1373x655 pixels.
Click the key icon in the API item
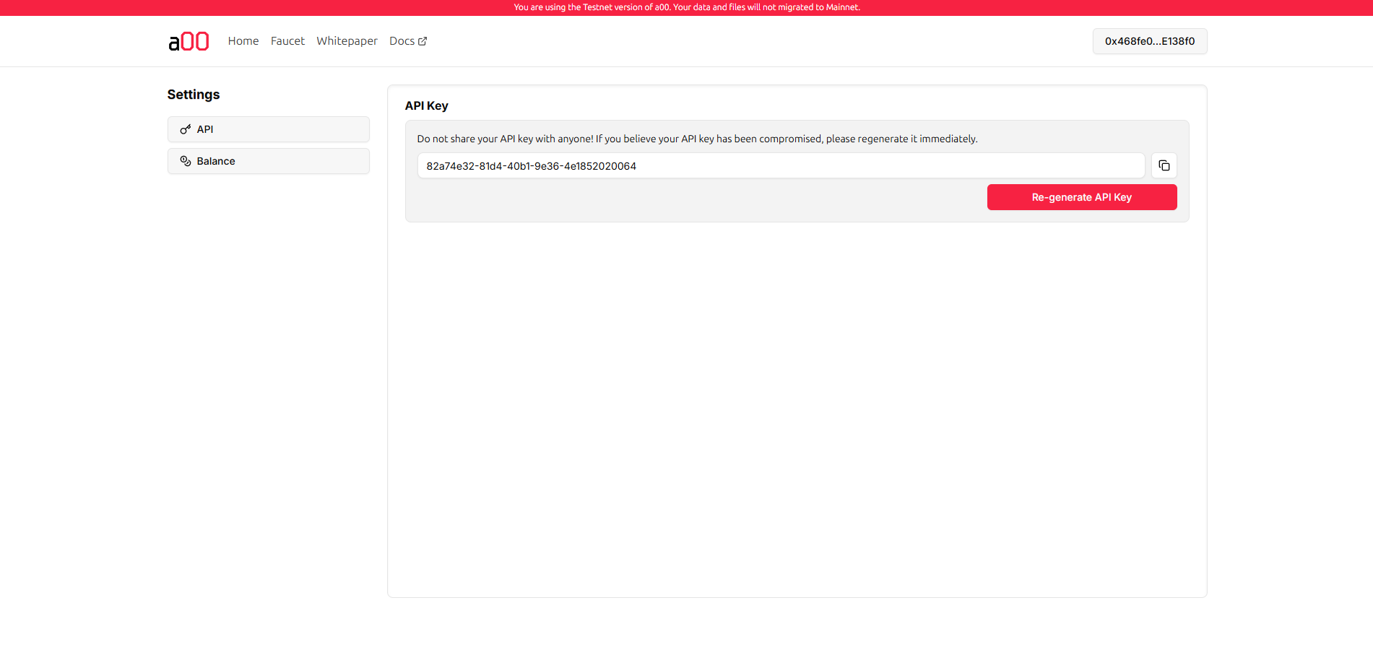[x=186, y=129]
